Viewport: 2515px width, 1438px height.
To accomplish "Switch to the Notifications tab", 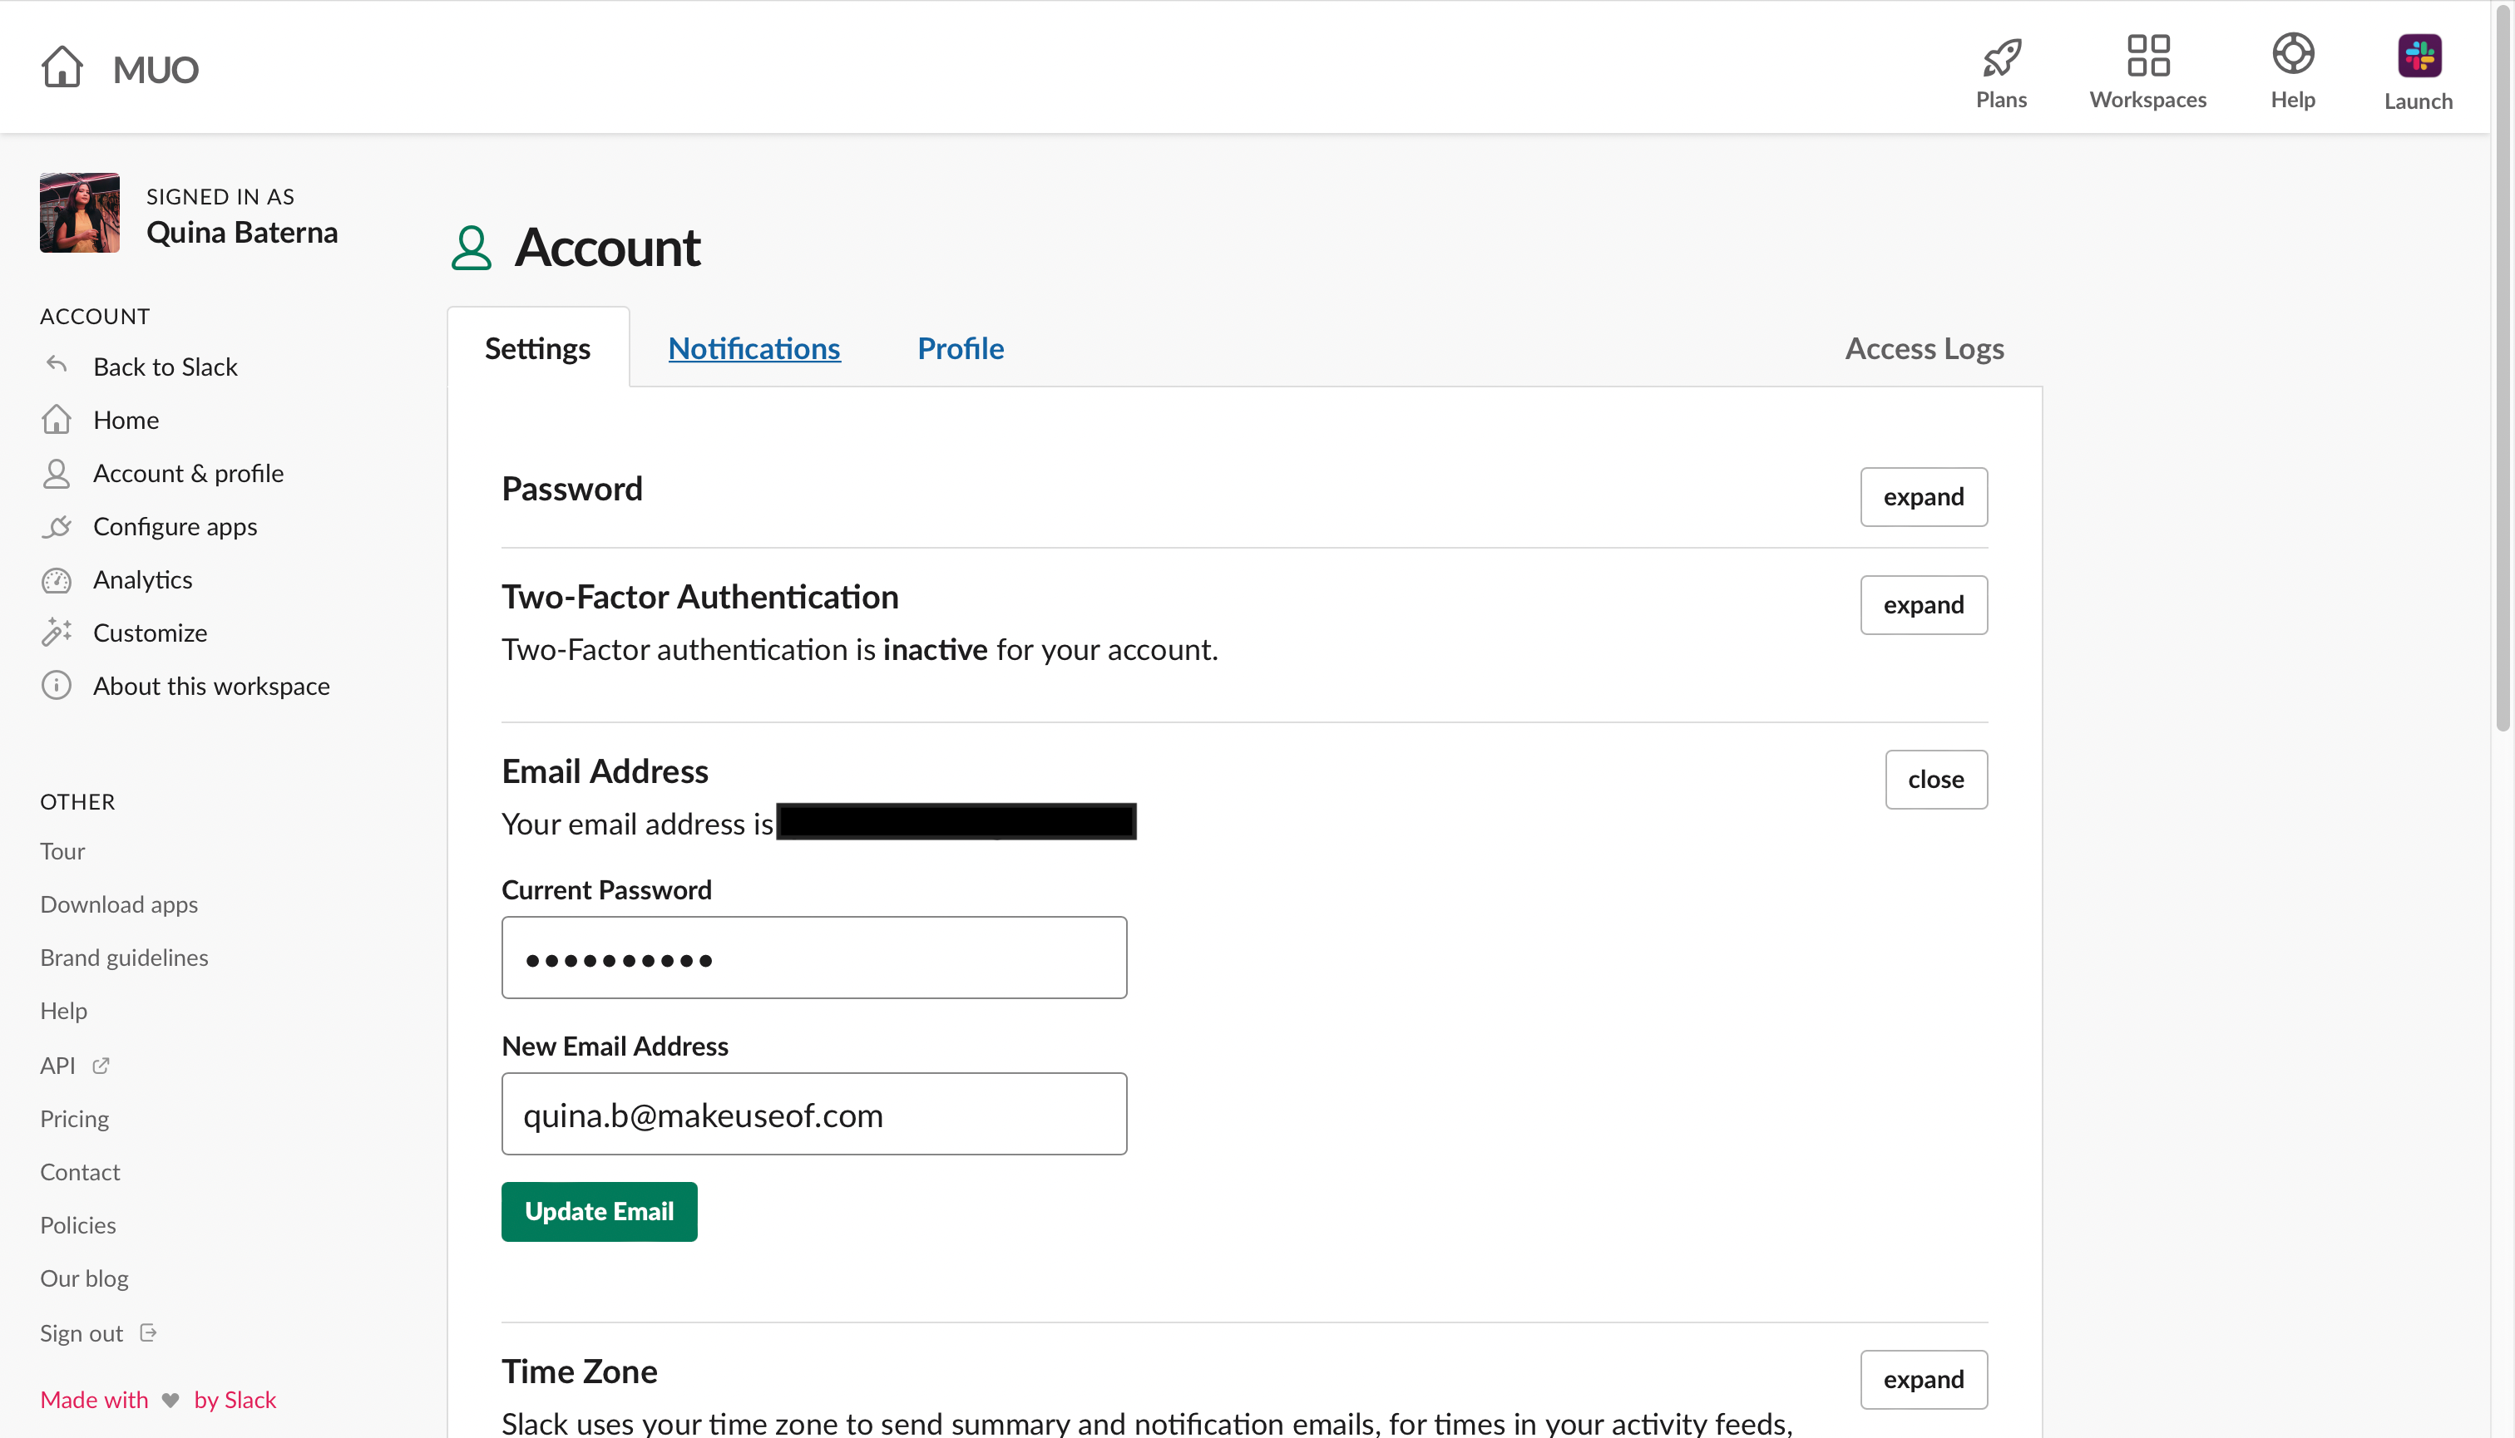I will click(754, 347).
